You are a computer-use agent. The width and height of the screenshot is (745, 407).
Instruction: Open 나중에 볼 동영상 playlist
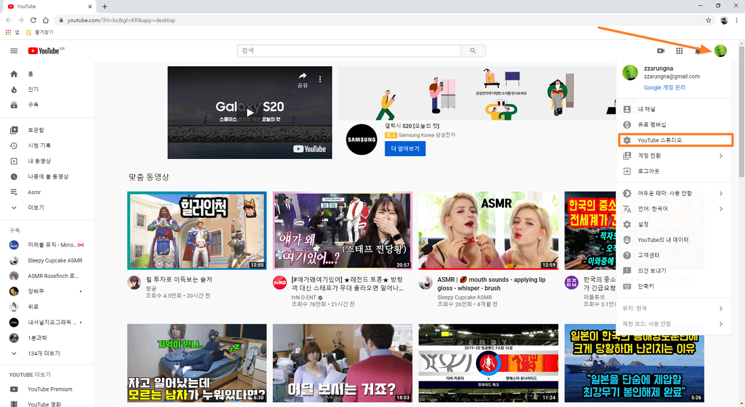tap(47, 176)
